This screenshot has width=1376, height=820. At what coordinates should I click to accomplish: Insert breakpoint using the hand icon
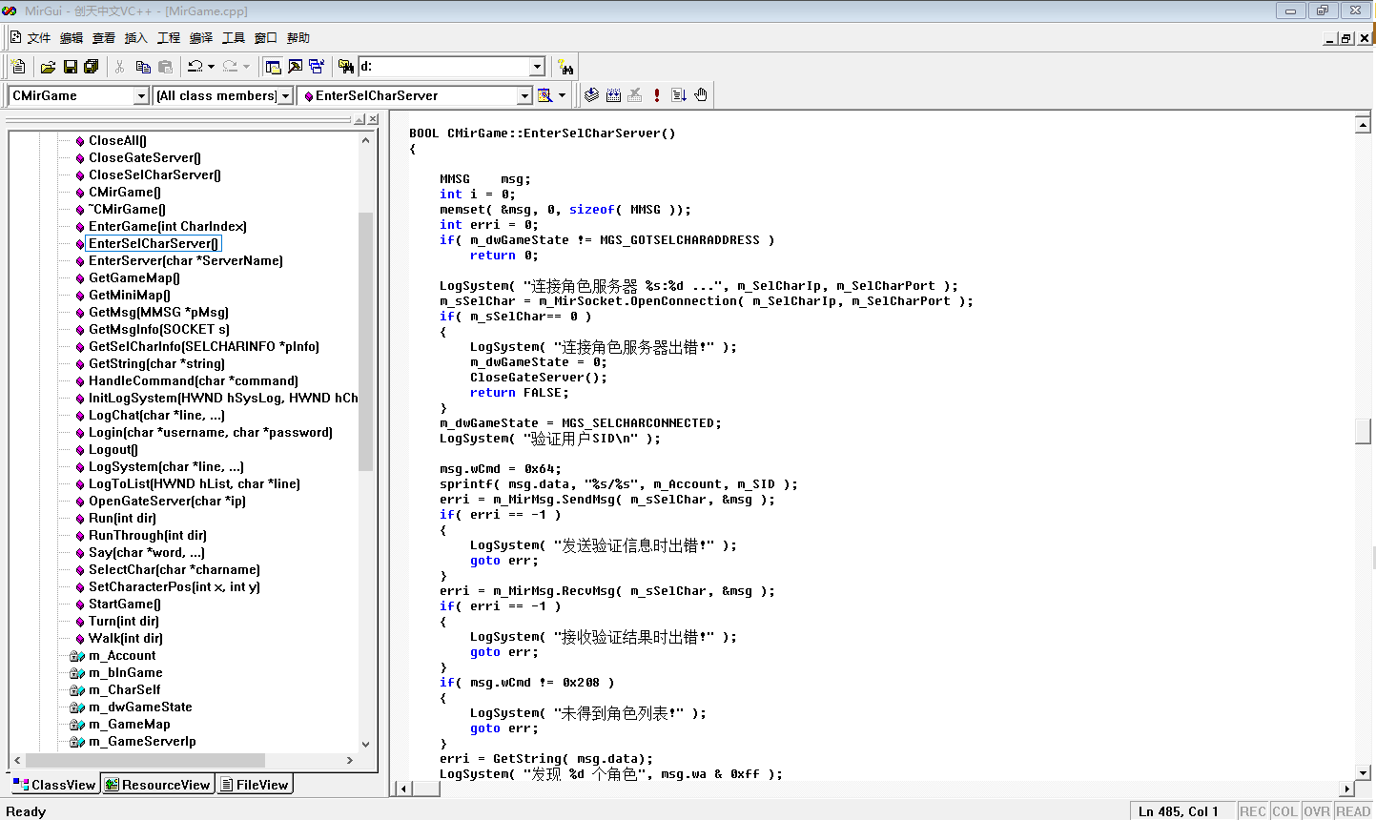click(701, 95)
